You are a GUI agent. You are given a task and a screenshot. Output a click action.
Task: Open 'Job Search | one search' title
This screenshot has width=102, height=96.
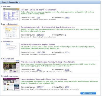point(38,45)
